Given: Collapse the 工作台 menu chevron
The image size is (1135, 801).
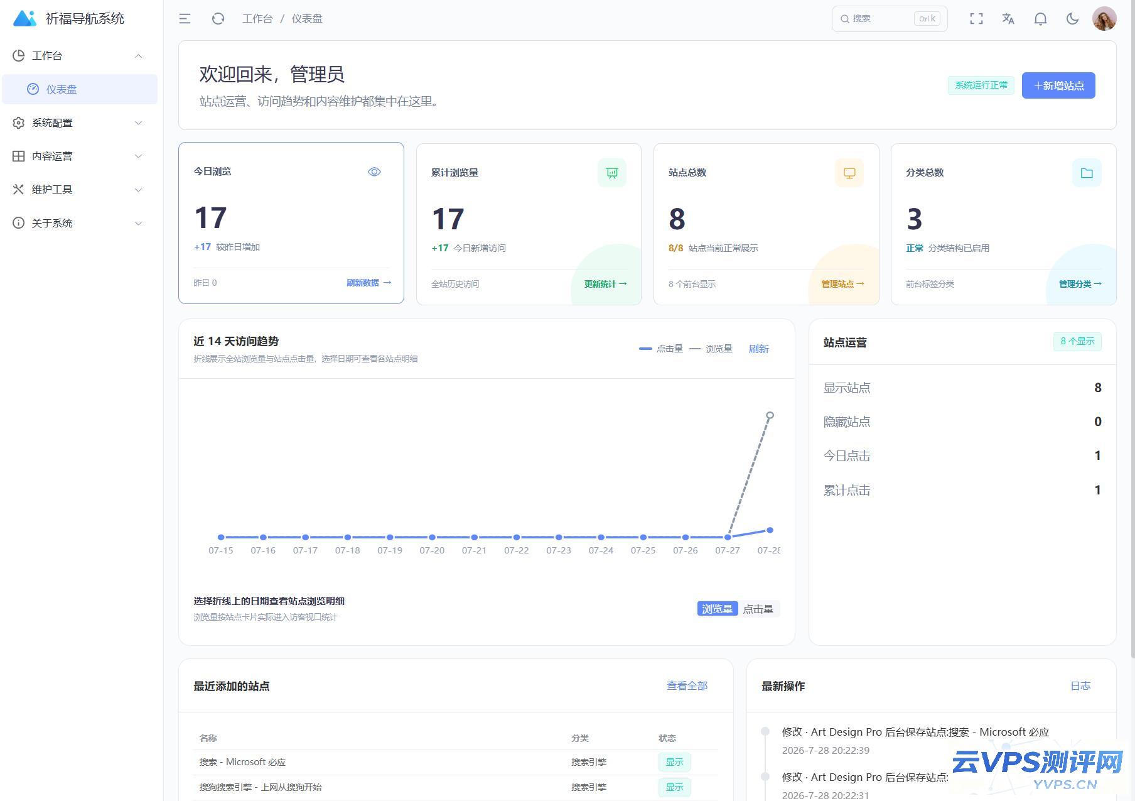Looking at the screenshot, I should (139, 56).
